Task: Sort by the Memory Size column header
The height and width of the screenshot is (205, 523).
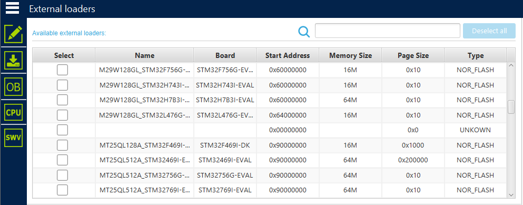Action: [350, 55]
